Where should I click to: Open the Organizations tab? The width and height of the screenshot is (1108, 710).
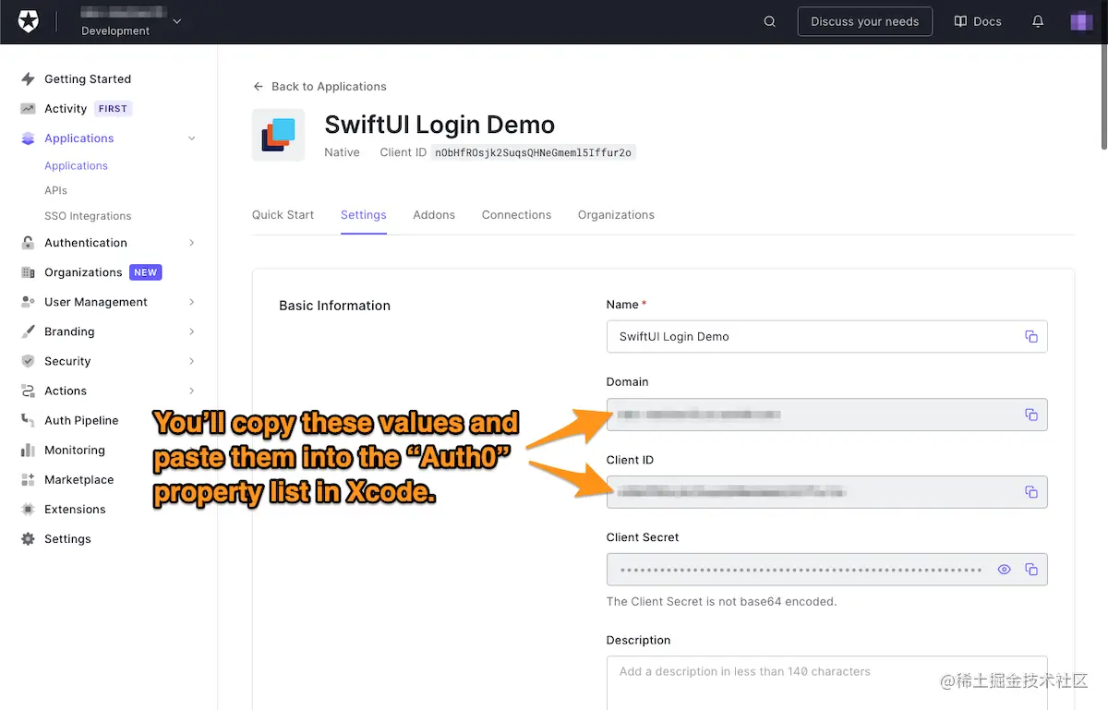tap(616, 214)
